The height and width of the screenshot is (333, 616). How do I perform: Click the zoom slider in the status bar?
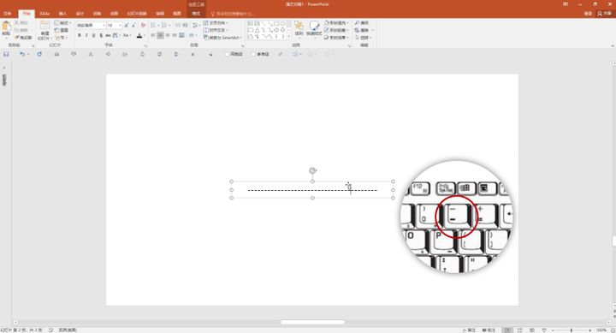pos(572,330)
